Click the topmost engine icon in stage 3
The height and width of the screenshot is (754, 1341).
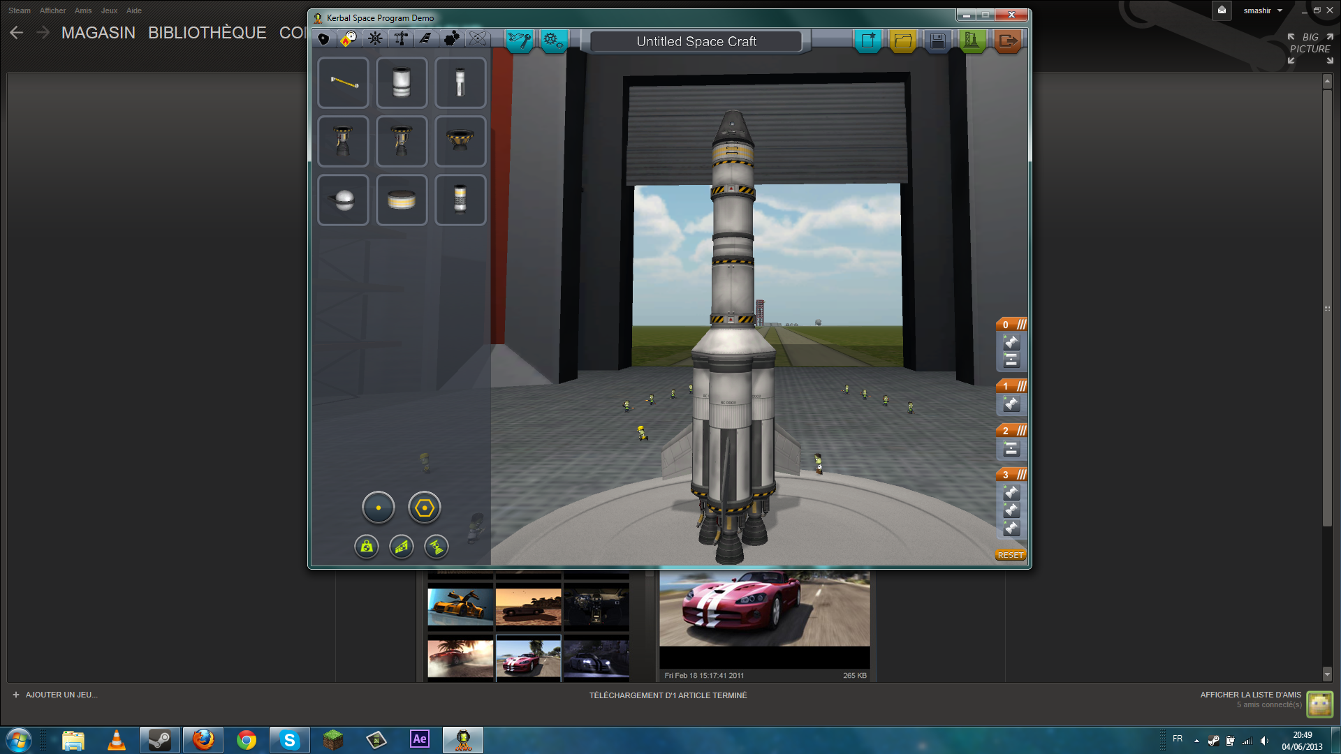tap(1011, 493)
